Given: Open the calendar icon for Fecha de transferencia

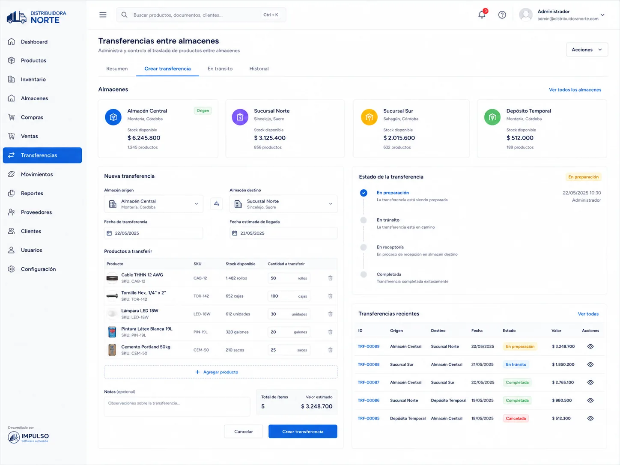Looking at the screenshot, I should (109, 233).
